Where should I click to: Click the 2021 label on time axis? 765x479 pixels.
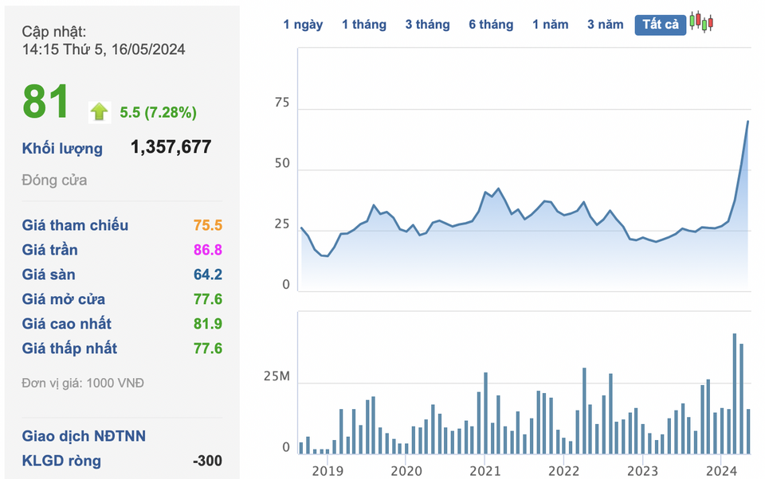pyautogui.click(x=485, y=471)
